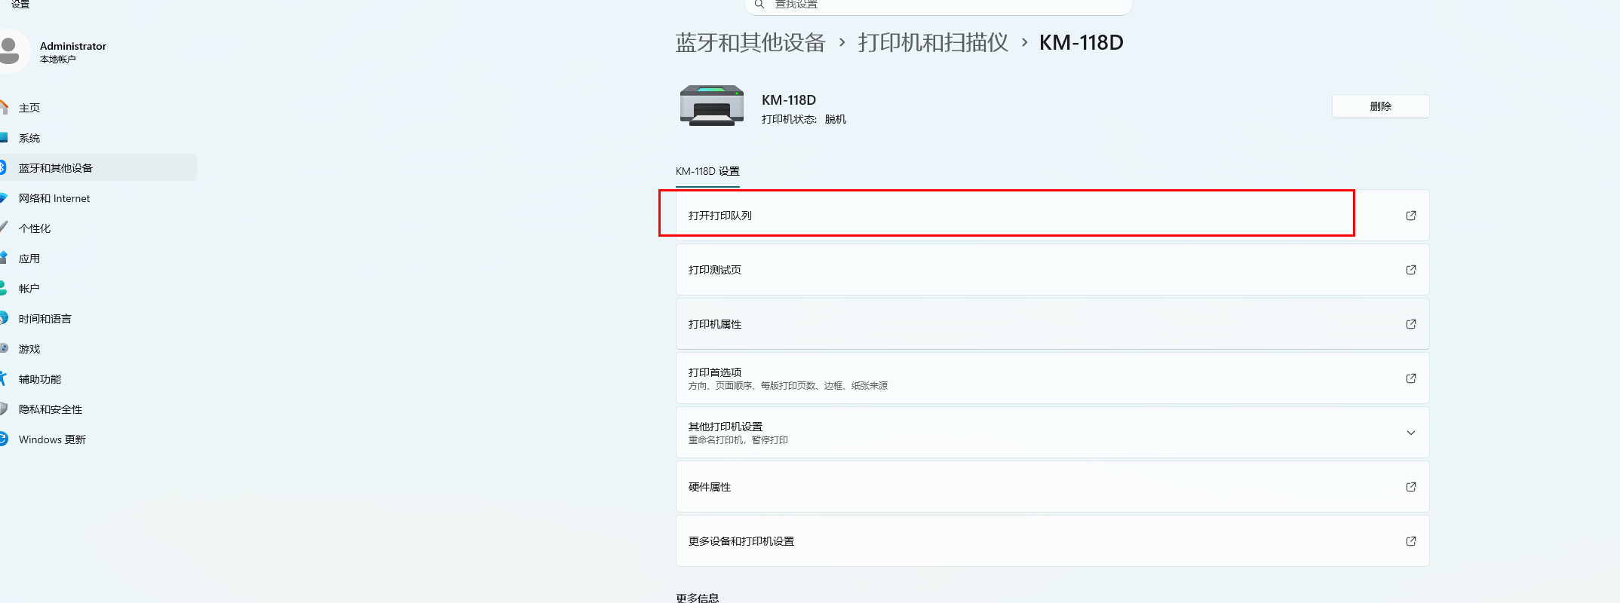Viewport: 1620px width, 603px height.
Task: Click the 网络和 Internet Wi-Fi icon
Action: click(x=4, y=197)
